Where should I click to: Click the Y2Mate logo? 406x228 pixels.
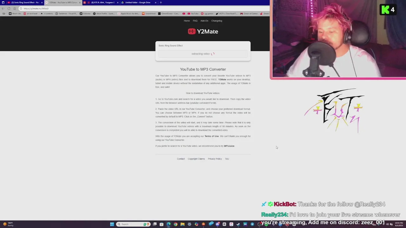point(203,31)
